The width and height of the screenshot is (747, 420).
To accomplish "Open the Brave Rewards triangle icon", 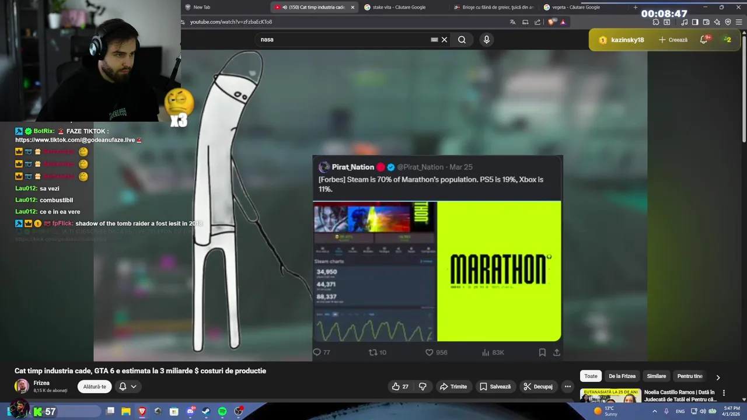I will (563, 22).
